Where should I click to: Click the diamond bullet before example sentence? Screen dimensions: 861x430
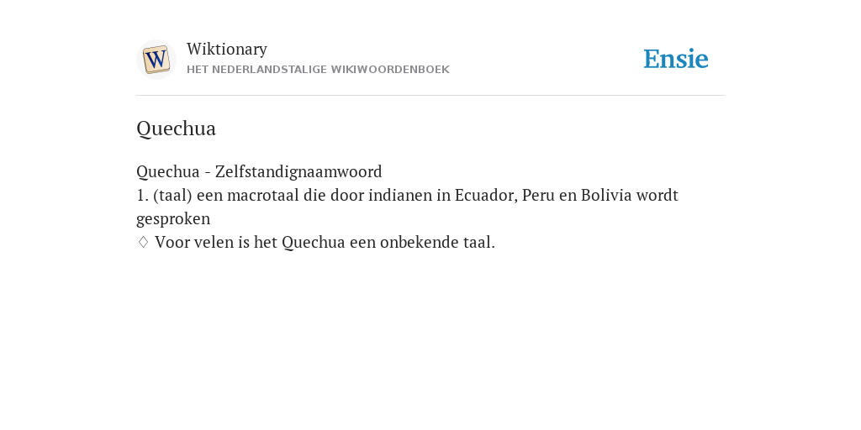click(x=143, y=243)
